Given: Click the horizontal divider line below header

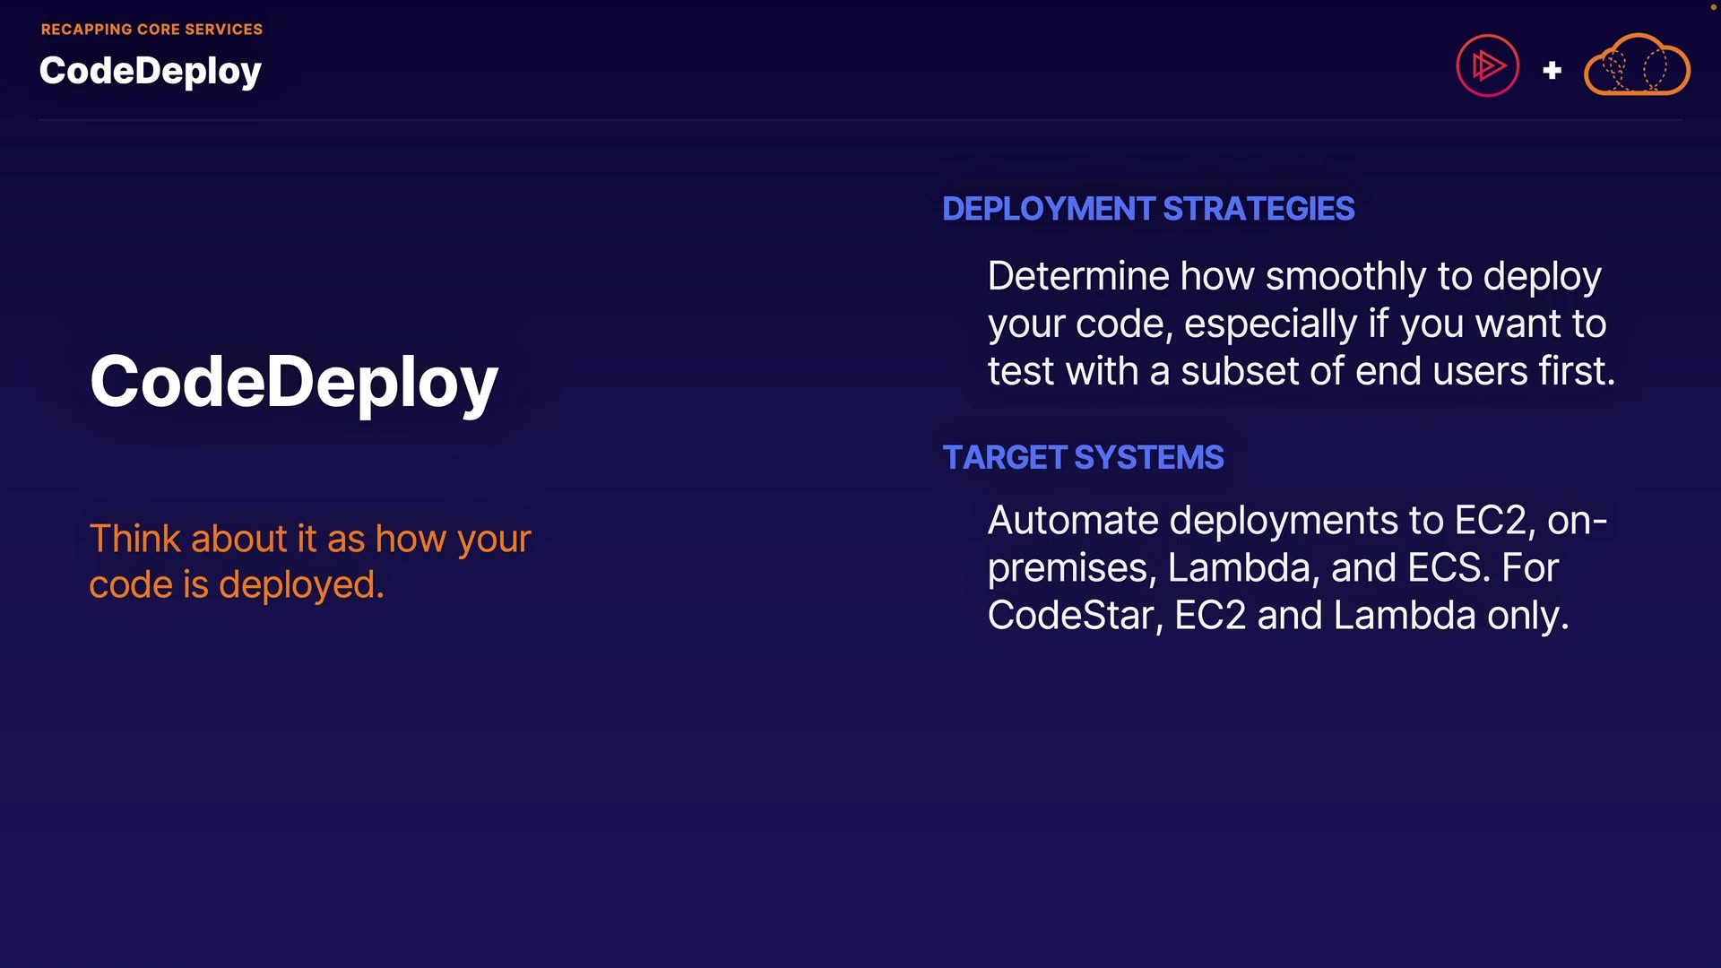Looking at the screenshot, I should click(x=860, y=119).
